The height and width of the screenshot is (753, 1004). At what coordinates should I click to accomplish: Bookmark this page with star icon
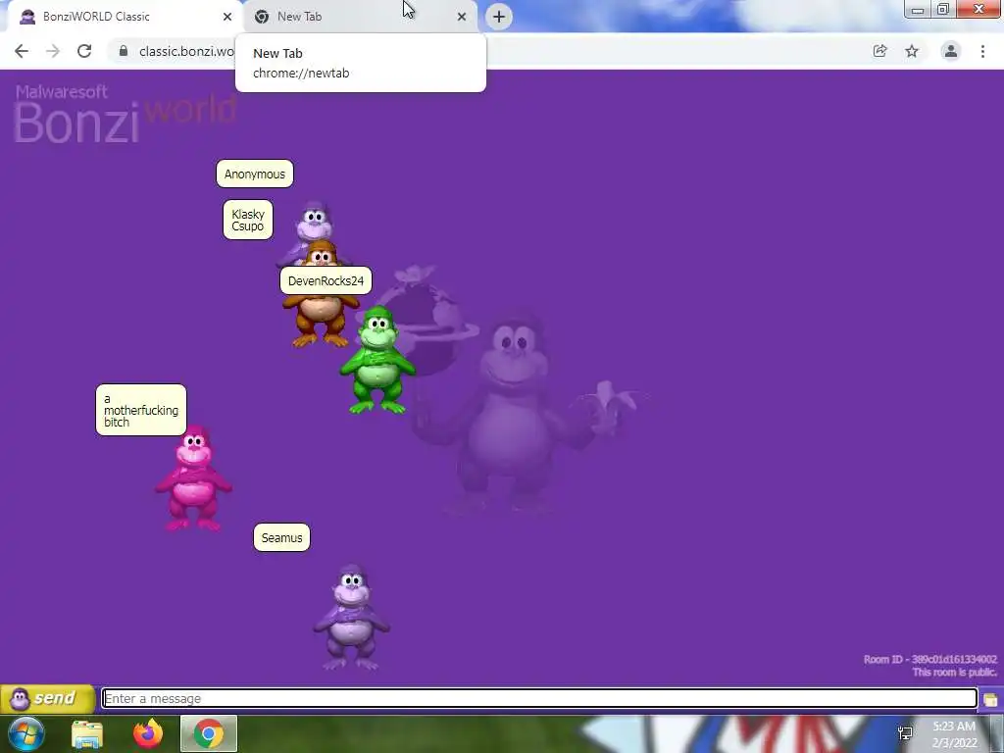point(912,51)
